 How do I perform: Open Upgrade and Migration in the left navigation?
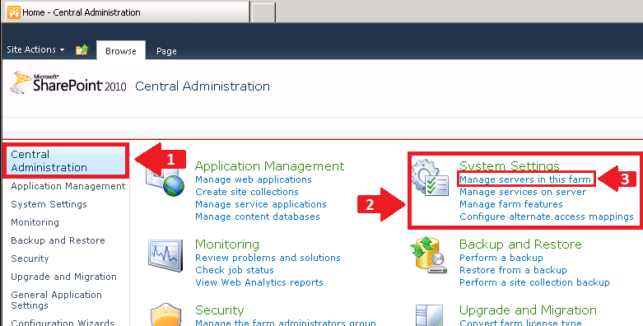tap(63, 277)
